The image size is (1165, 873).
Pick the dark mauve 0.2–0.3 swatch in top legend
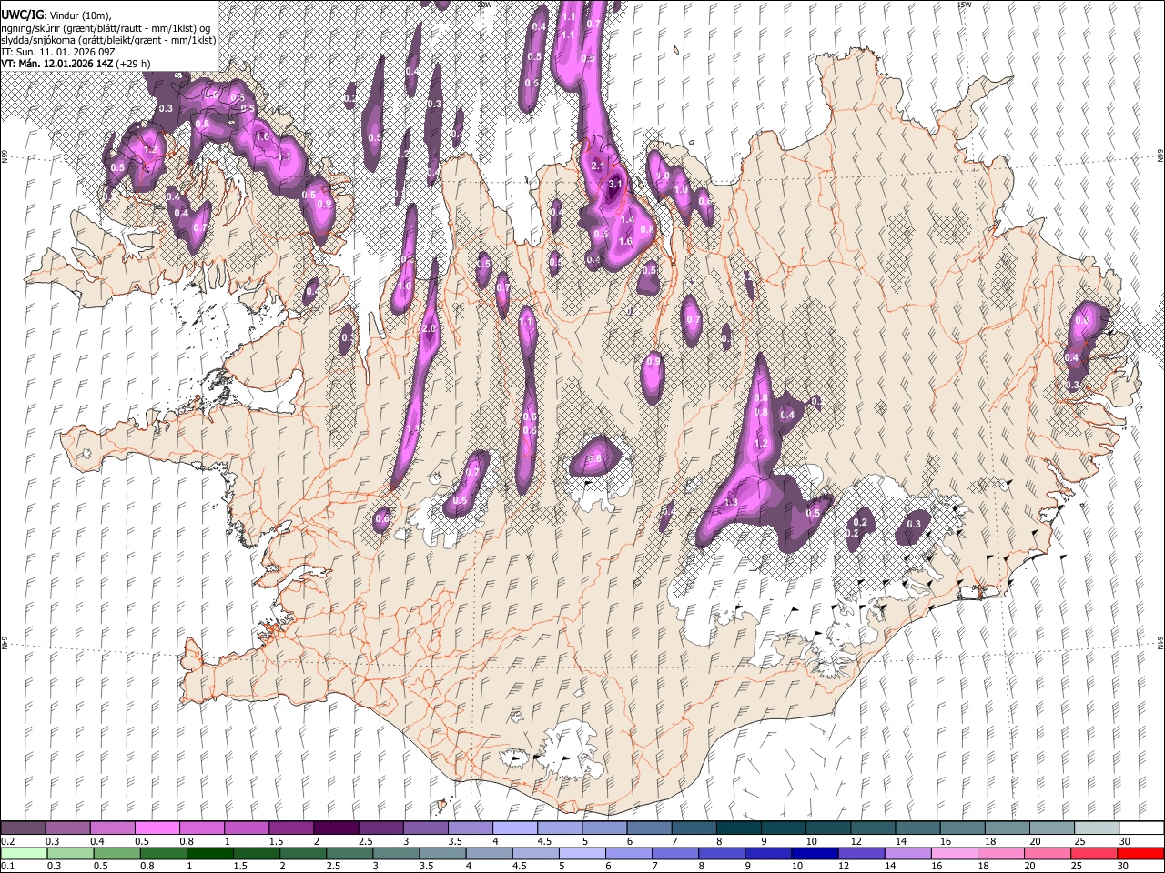coord(23,828)
